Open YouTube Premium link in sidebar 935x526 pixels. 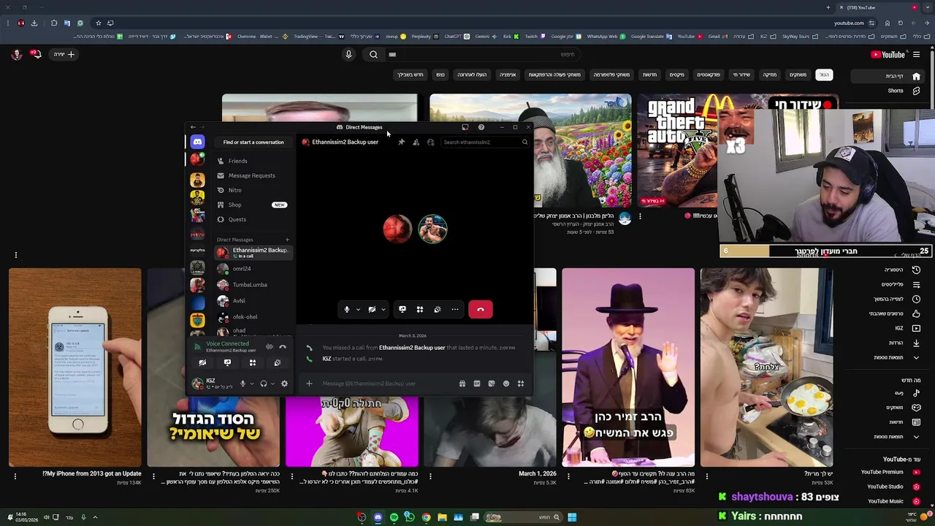tap(890, 472)
